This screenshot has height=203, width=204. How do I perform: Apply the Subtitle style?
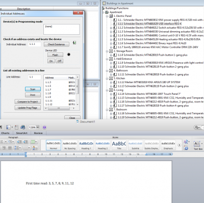[x=136, y=145]
